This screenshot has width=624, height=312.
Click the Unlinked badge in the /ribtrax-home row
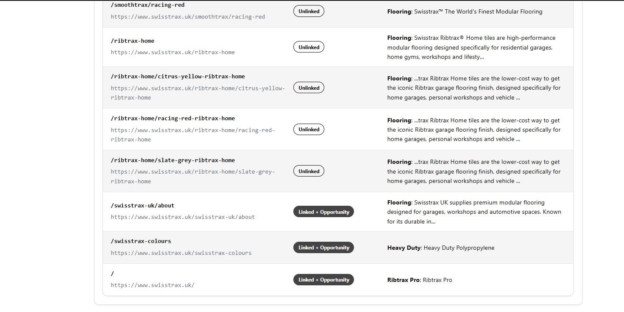pos(309,47)
